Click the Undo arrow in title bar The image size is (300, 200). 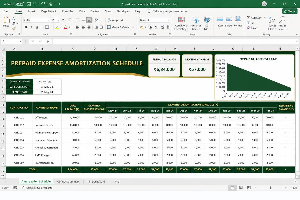click(35, 4)
